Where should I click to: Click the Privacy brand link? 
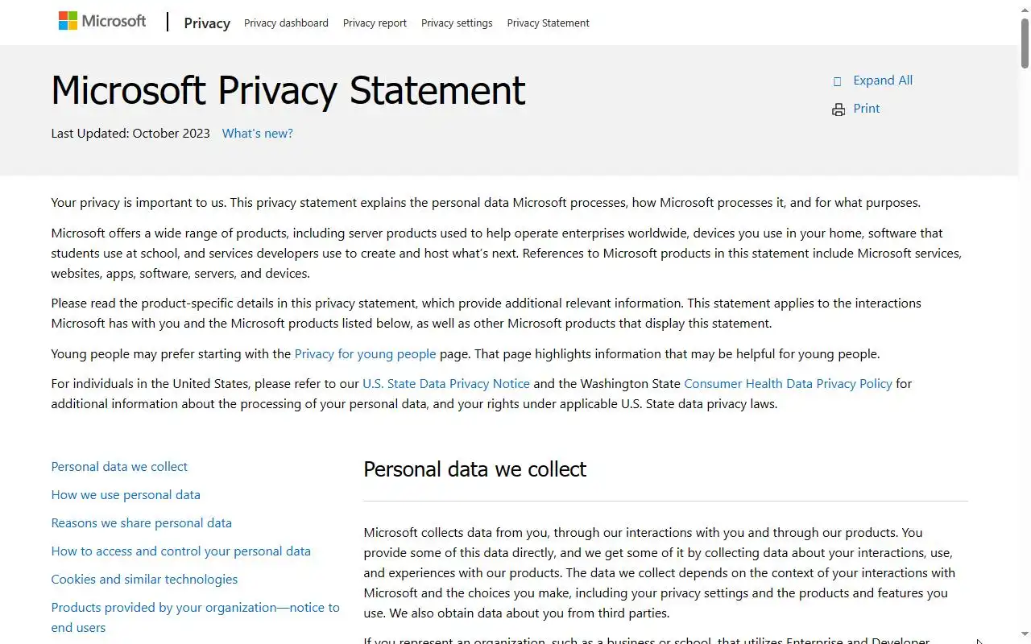click(x=207, y=23)
